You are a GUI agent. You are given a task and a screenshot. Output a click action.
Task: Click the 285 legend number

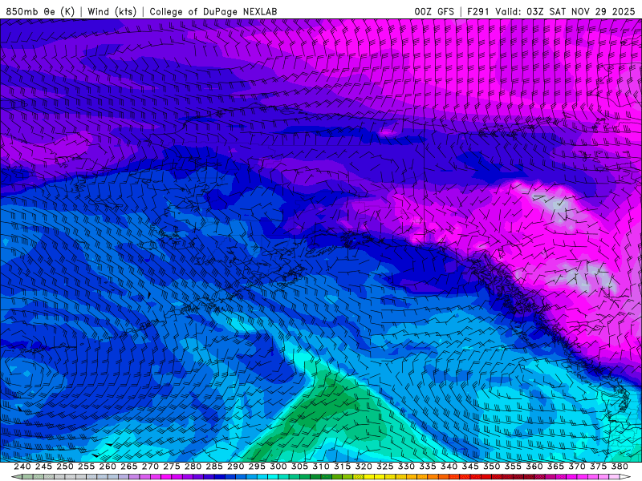click(214, 467)
